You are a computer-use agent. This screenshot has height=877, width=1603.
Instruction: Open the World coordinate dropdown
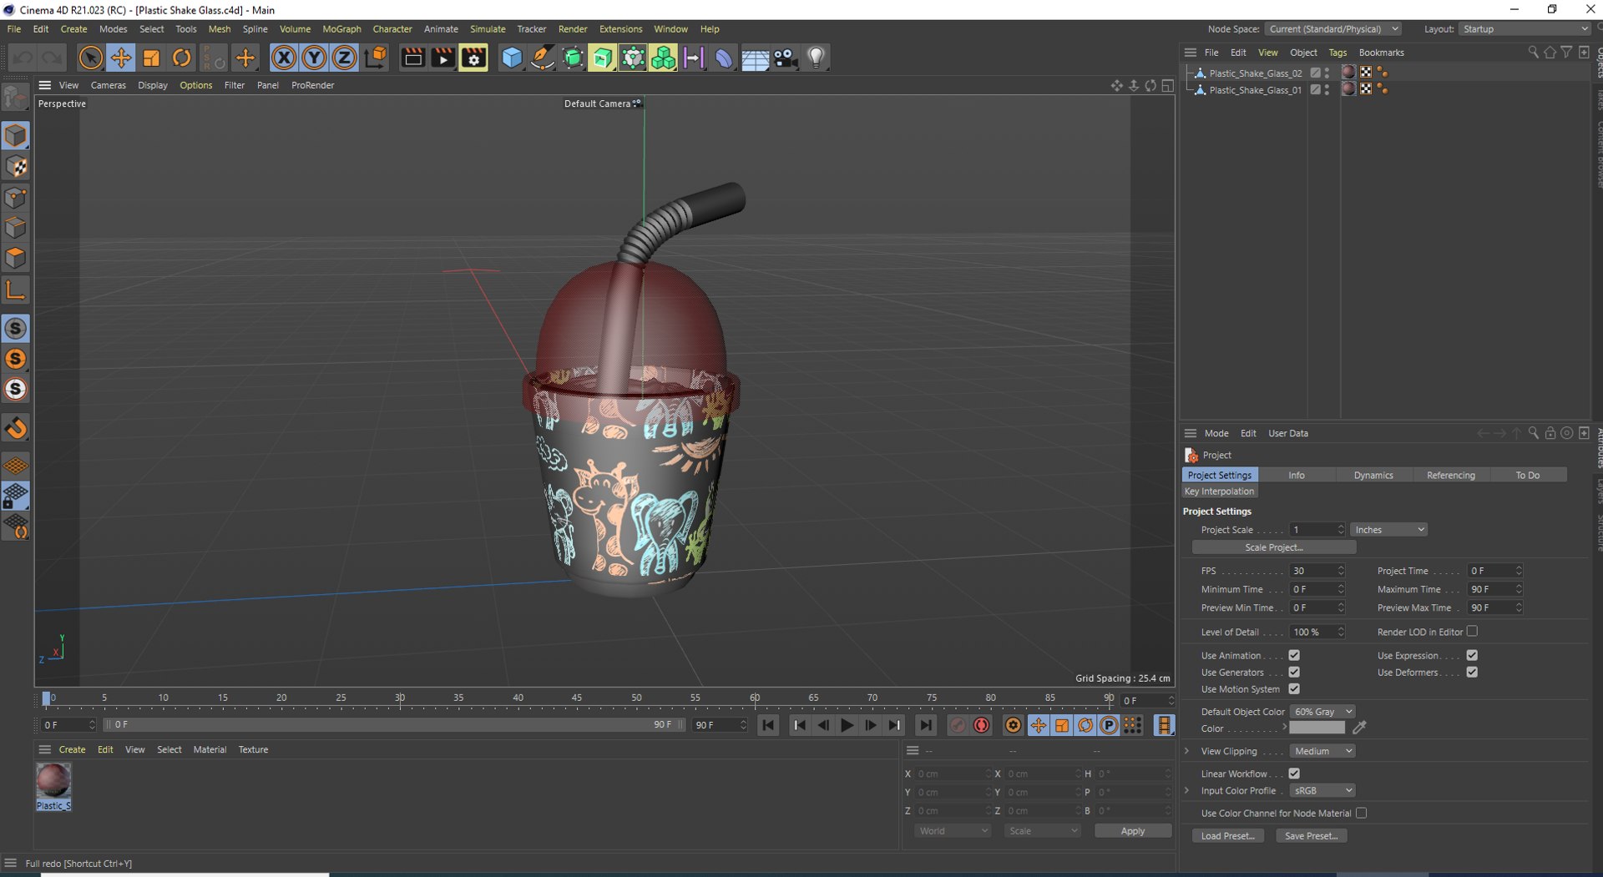[952, 831]
